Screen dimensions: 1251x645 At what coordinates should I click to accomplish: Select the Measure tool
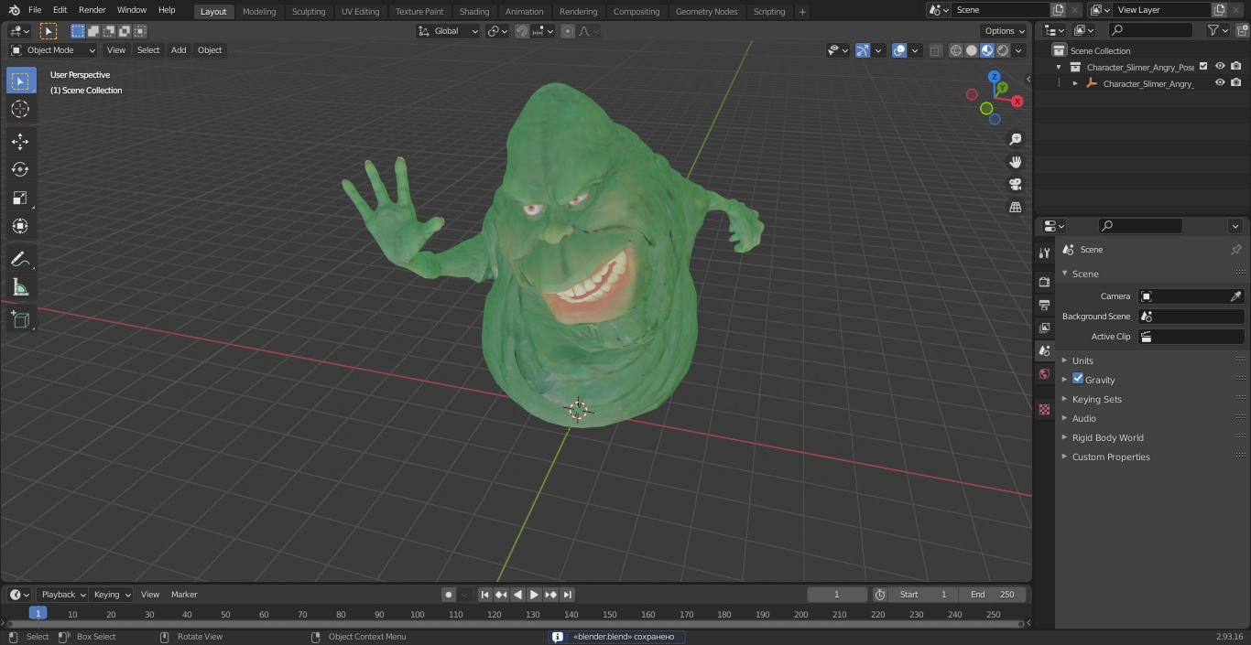[20, 288]
